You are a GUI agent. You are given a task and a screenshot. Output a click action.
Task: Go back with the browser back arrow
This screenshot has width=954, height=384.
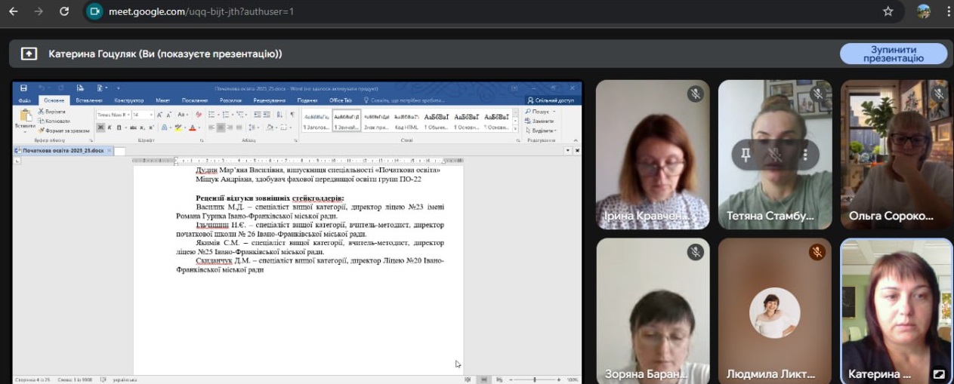(x=13, y=11)
